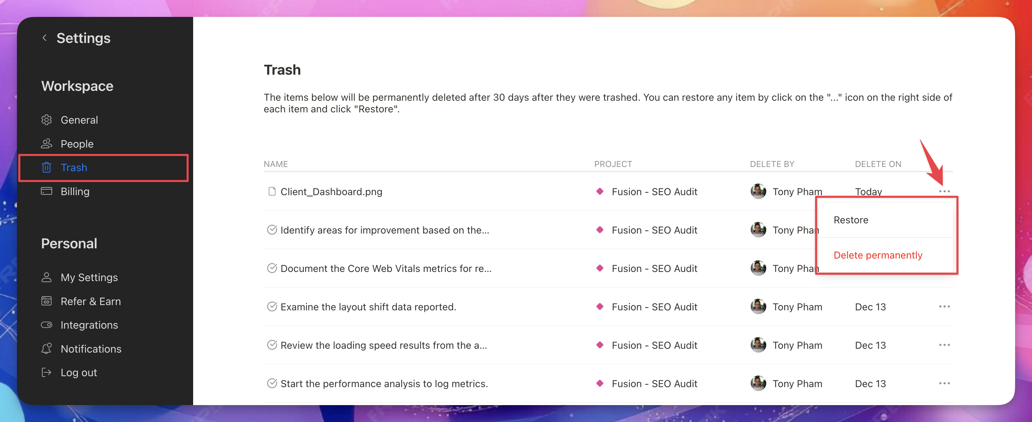
Task: Click the check circle for 'Start the performance analysis'
Action: click(272, 384)
